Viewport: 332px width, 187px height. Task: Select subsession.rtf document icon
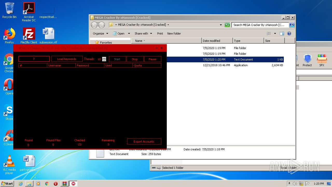click(48, 36)
